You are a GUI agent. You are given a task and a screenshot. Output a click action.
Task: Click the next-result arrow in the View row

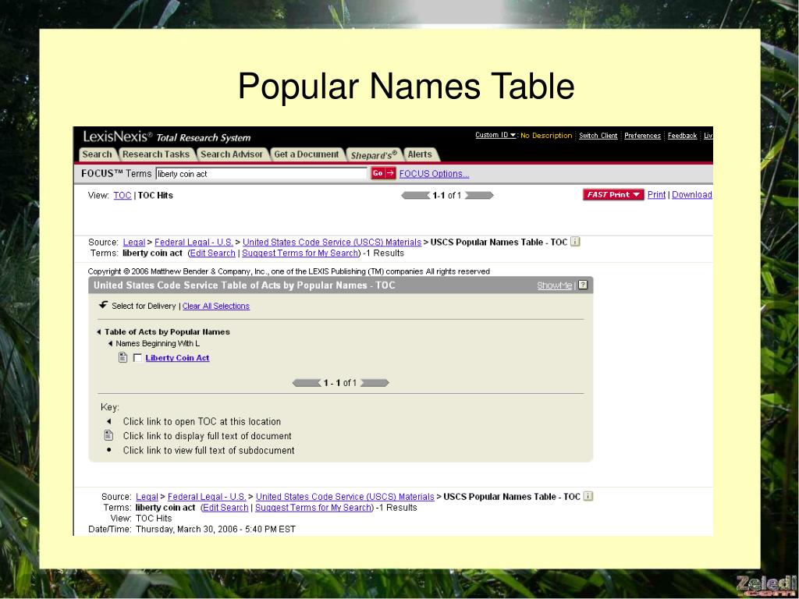pos(479,195)
